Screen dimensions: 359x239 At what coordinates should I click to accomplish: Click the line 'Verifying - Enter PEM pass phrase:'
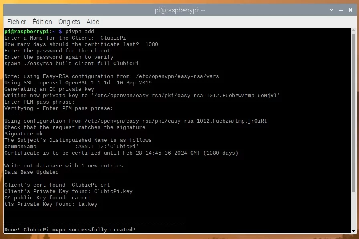coord(59,108)
